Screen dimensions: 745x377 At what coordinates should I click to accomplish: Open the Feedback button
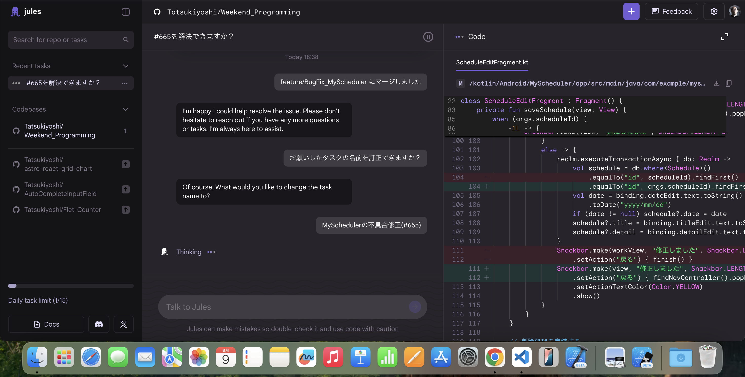tap(671, 12)
